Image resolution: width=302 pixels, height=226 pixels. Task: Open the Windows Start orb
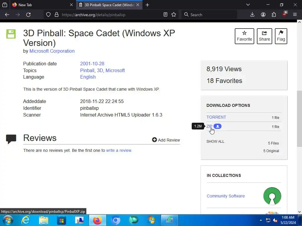(8, 220)
